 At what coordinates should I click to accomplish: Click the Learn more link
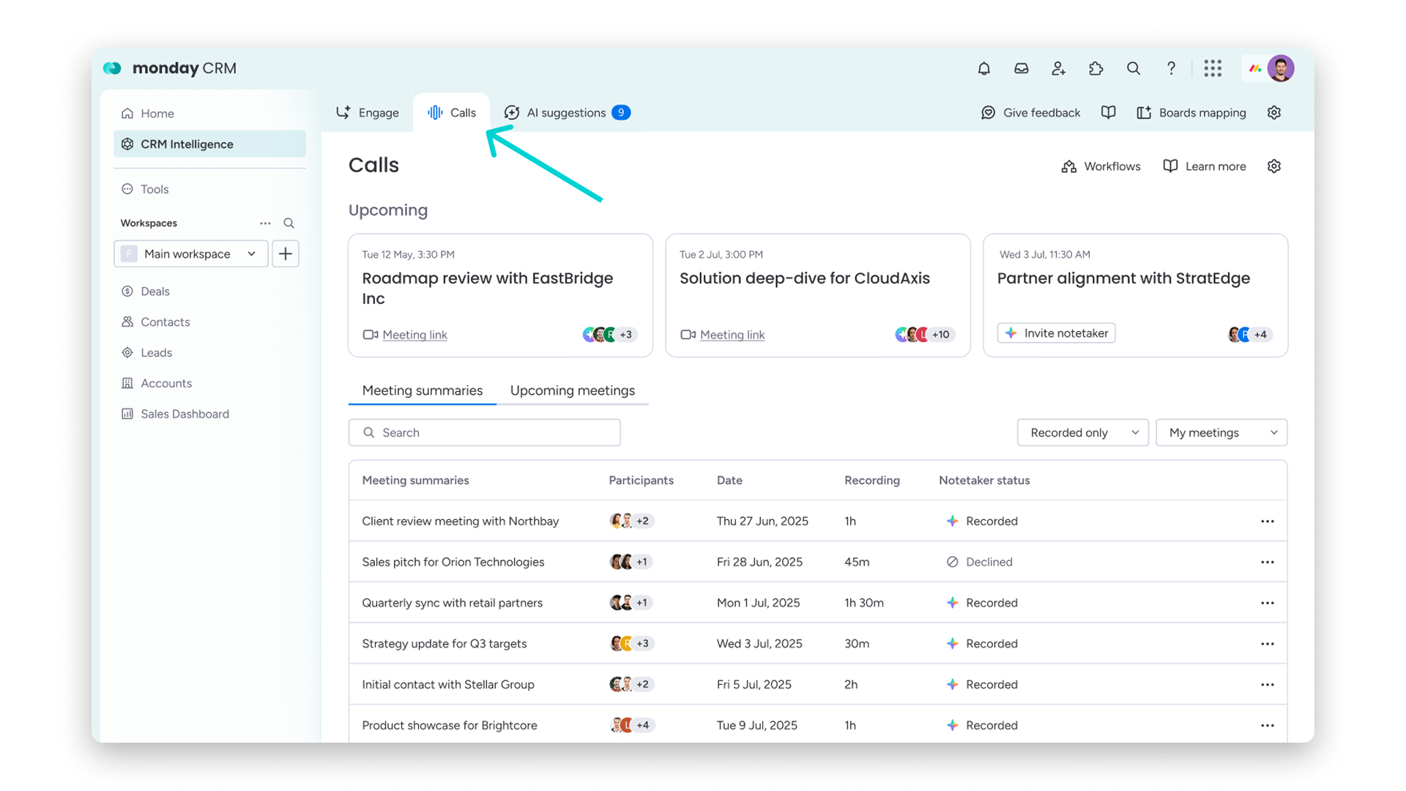[1205, 166]
